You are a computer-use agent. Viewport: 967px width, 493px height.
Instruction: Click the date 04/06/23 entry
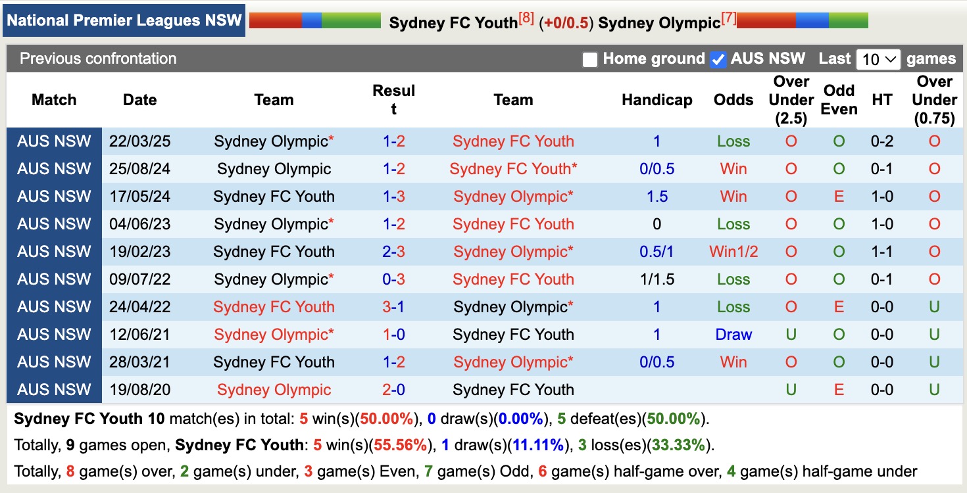139,223
